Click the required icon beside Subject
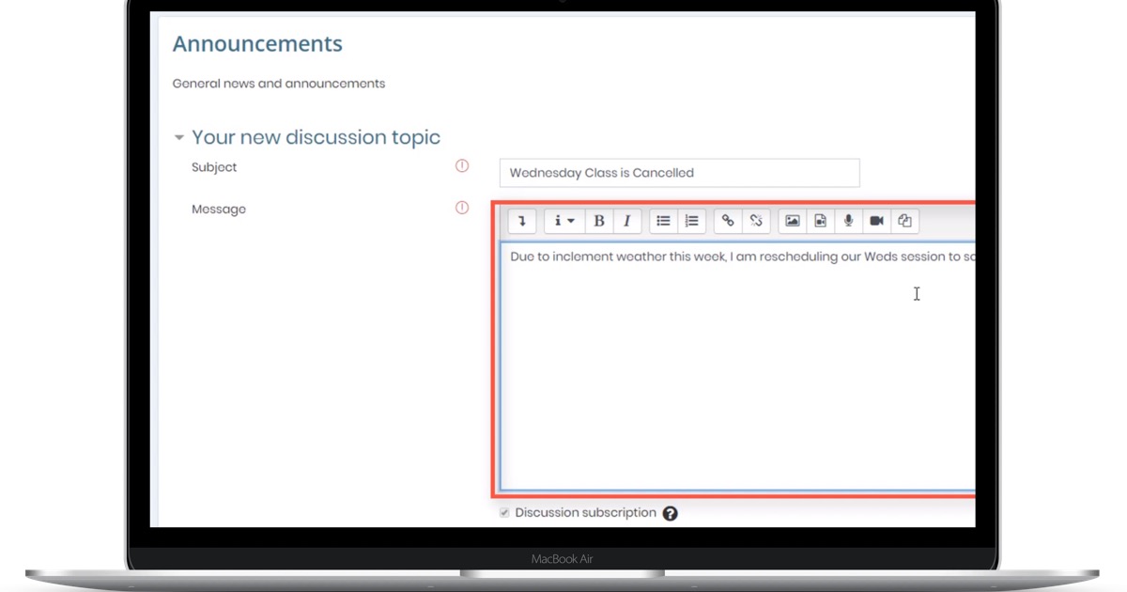This screenshot has width=1127, height=592. (462, 166)
